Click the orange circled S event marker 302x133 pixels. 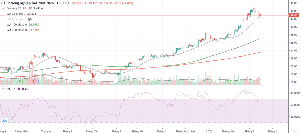tap(32, 81)
